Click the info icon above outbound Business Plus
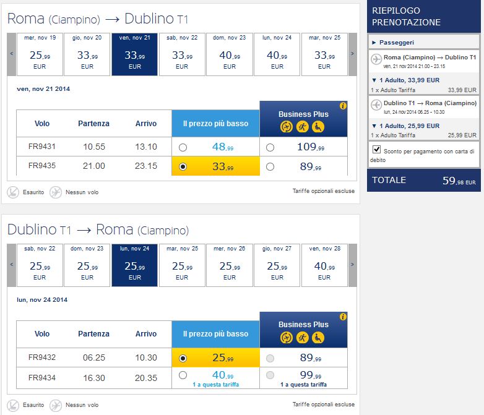The height and width of the screenshot is (415, 484). [x=344, y=106]
